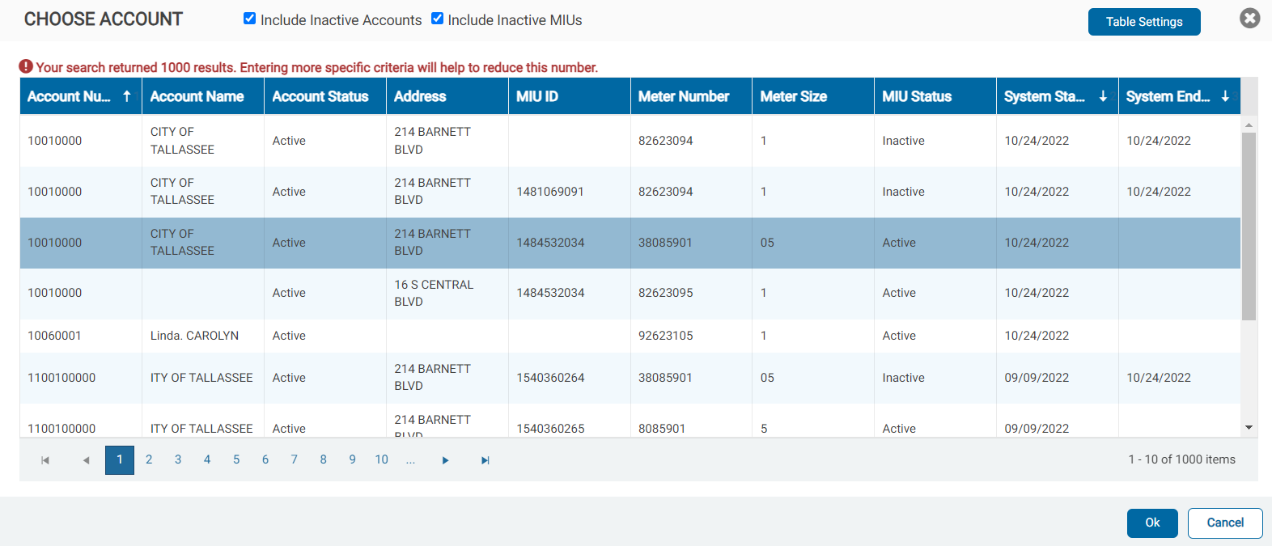Click the Account Number ascending sort arrow
This screenshot has width=1272, height=546.
click(127, 96)
